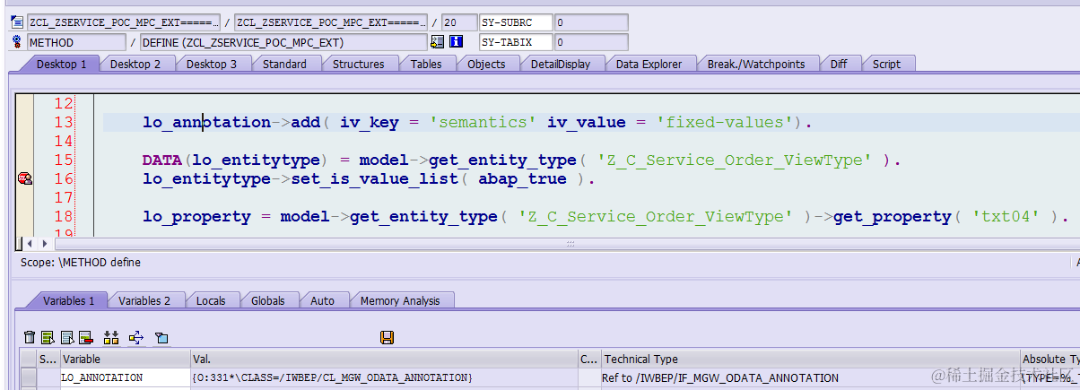
Task: Select the Variables 2 tab
Action: pyautogui.click(x=144, y=300)
